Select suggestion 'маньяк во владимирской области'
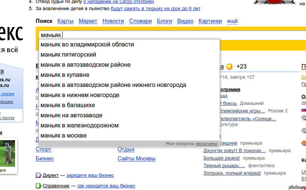 (x=87, y=45)
